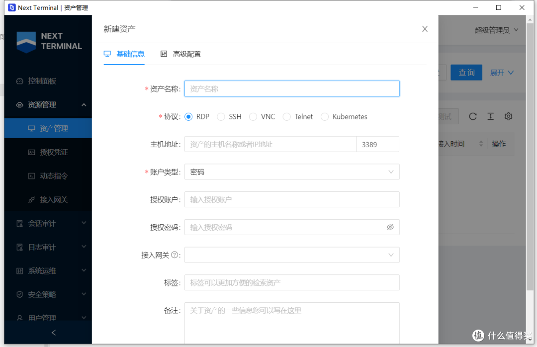Click the 操作 column header
This screenshot has height=347, width=537.
499,144
